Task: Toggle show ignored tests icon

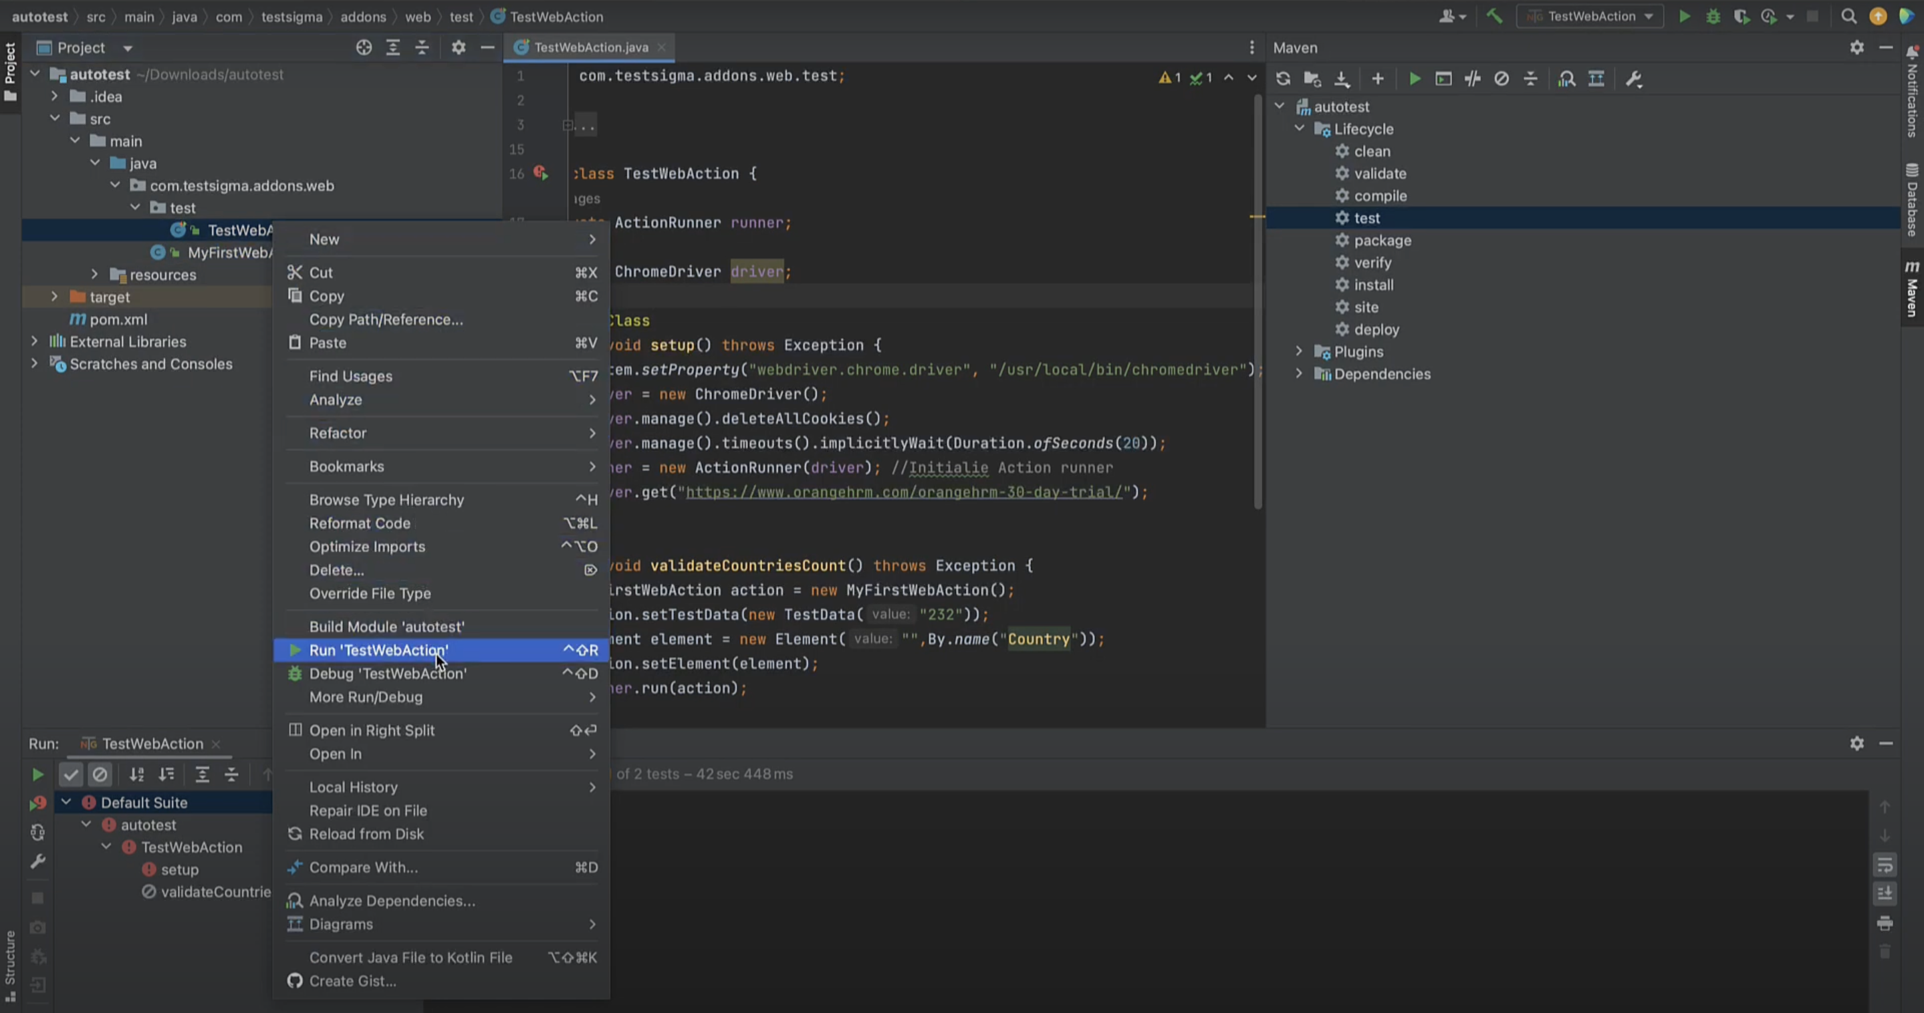Action: point(100,775)
